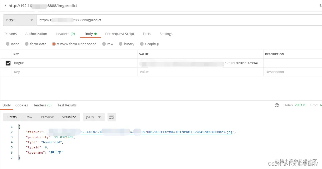The image size is (322, 169).
Task: Click the empty Key placeholder field
Action: pyautogui.click(x=75, y=72)
